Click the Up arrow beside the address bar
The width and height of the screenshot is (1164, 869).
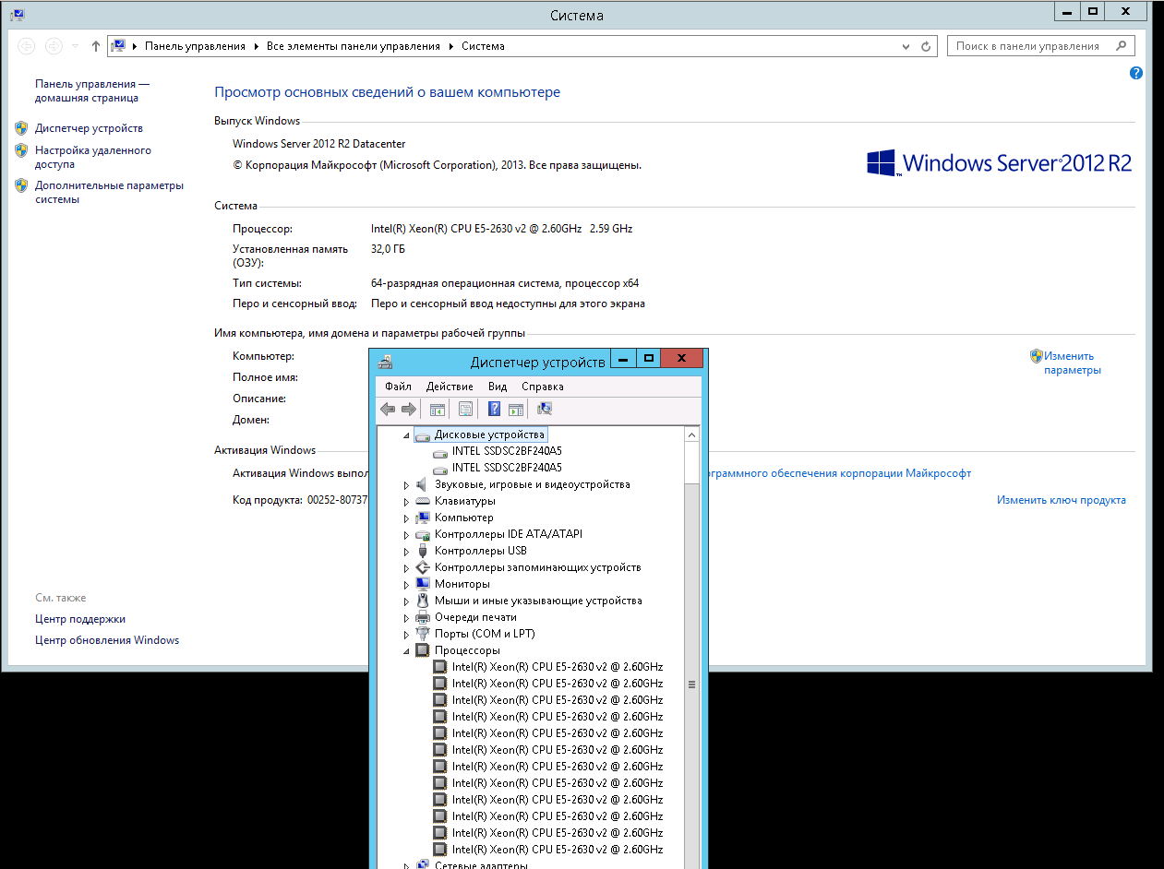(x=96, y=46)
